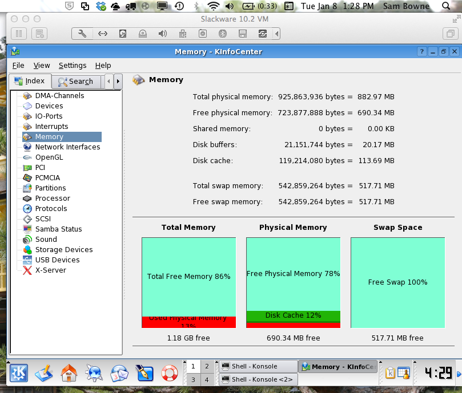Launch Konqueror web browser from panel

coord(94,373)
